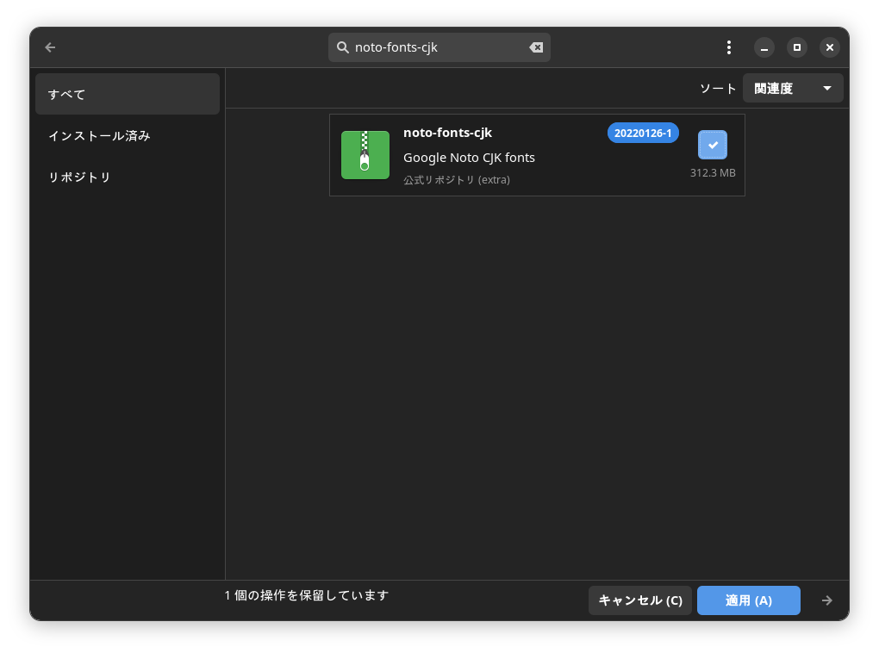Maximize the package manager window
The image size is (879, 653).
[x=796, y=47]
